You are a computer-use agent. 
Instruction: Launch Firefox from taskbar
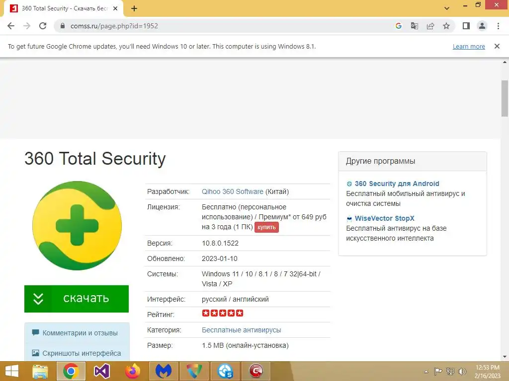tap(132, 371)
